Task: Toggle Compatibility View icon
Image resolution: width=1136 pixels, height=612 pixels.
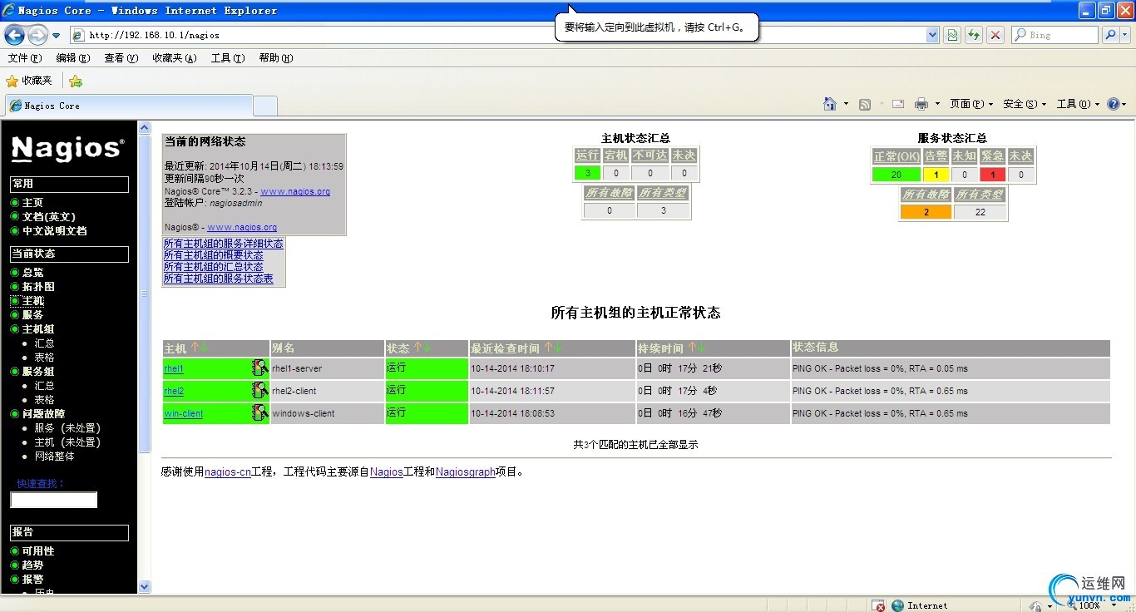Action: (x=952, y=35)
